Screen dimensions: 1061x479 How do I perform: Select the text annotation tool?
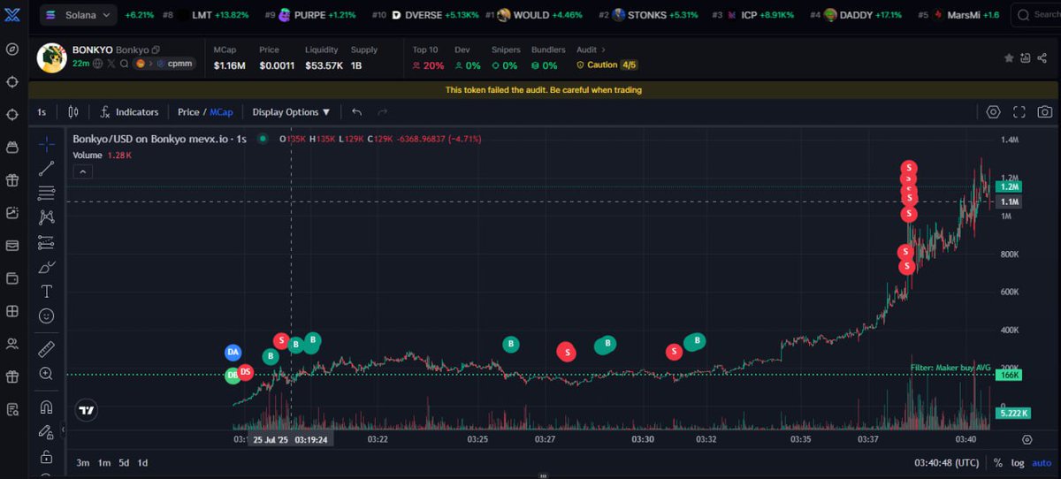[46, 292]
